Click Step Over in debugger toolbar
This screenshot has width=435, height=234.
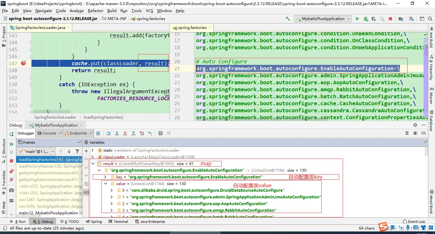tap(109, 133)
